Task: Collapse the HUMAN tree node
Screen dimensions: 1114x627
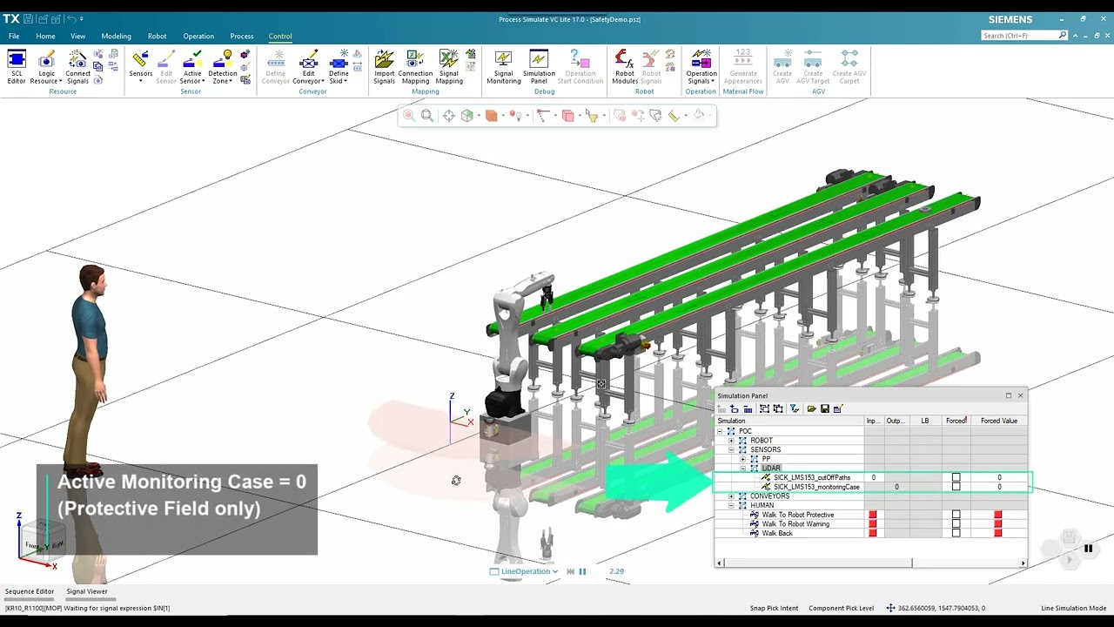Action: point(731,505)
